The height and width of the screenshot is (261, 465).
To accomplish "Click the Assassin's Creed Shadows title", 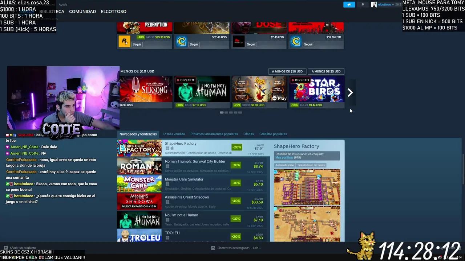I will (187, 197).
